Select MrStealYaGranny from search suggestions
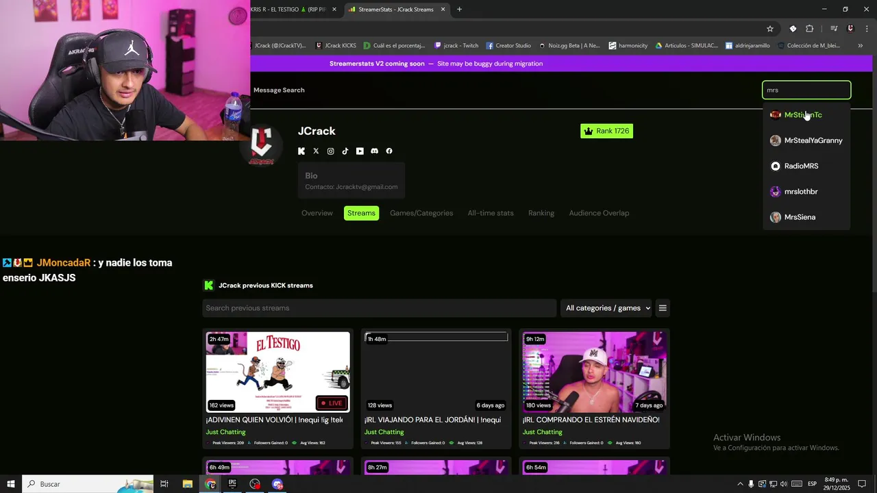Viewport: 877px width, 493px height. point(806,140)
